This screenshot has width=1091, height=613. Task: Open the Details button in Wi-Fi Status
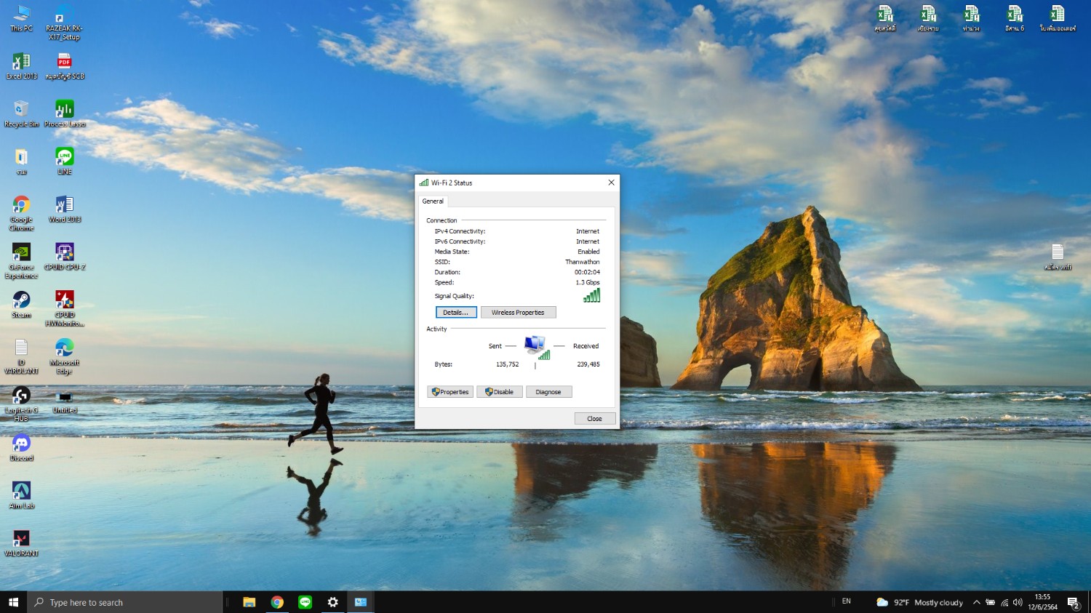tap(456, 313)
